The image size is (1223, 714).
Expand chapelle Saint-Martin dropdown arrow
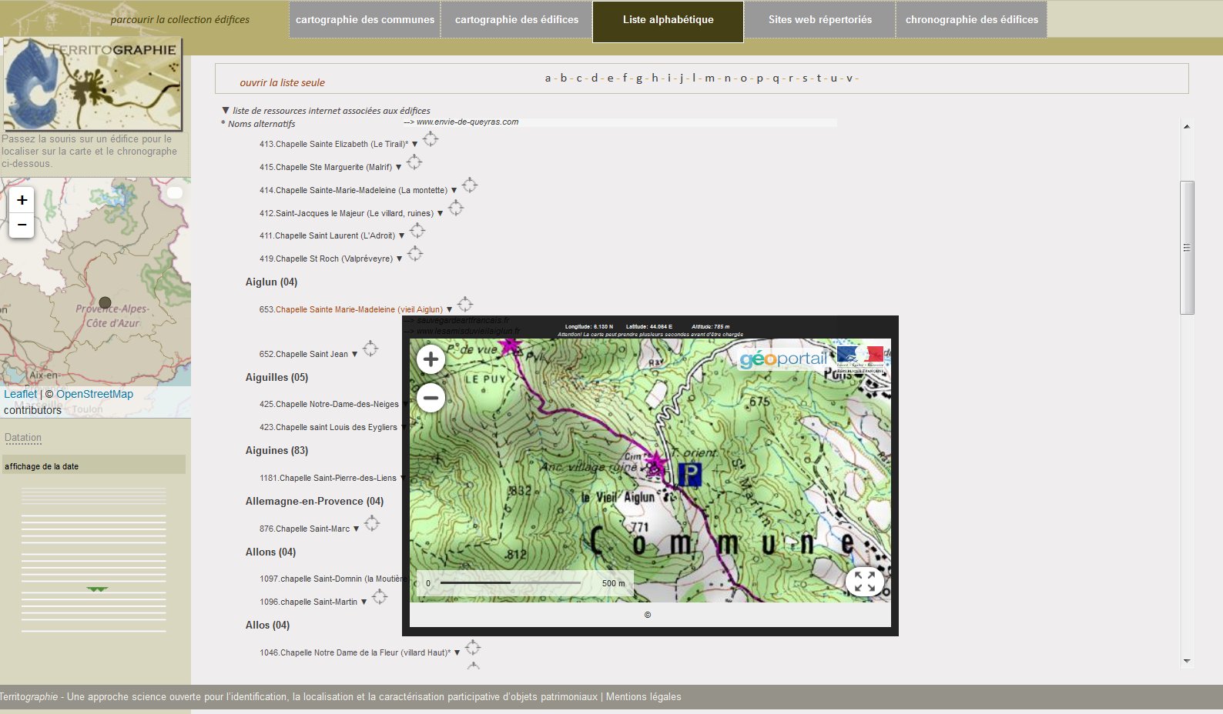tap(364, 602)
